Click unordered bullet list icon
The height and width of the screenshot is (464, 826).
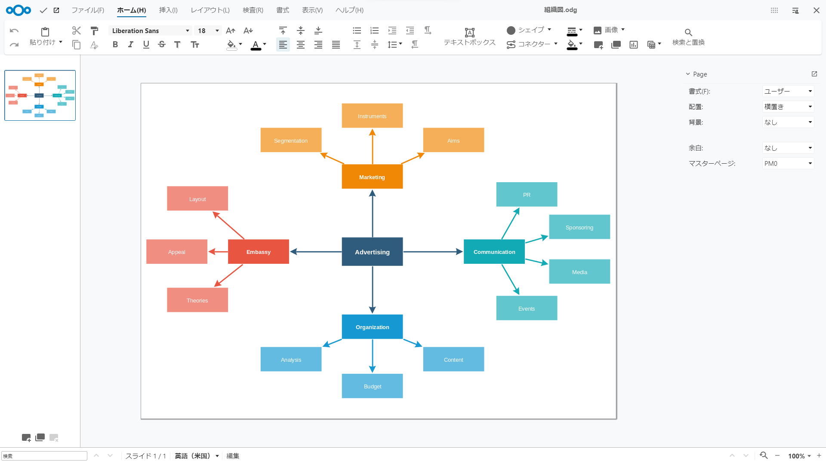357,31
